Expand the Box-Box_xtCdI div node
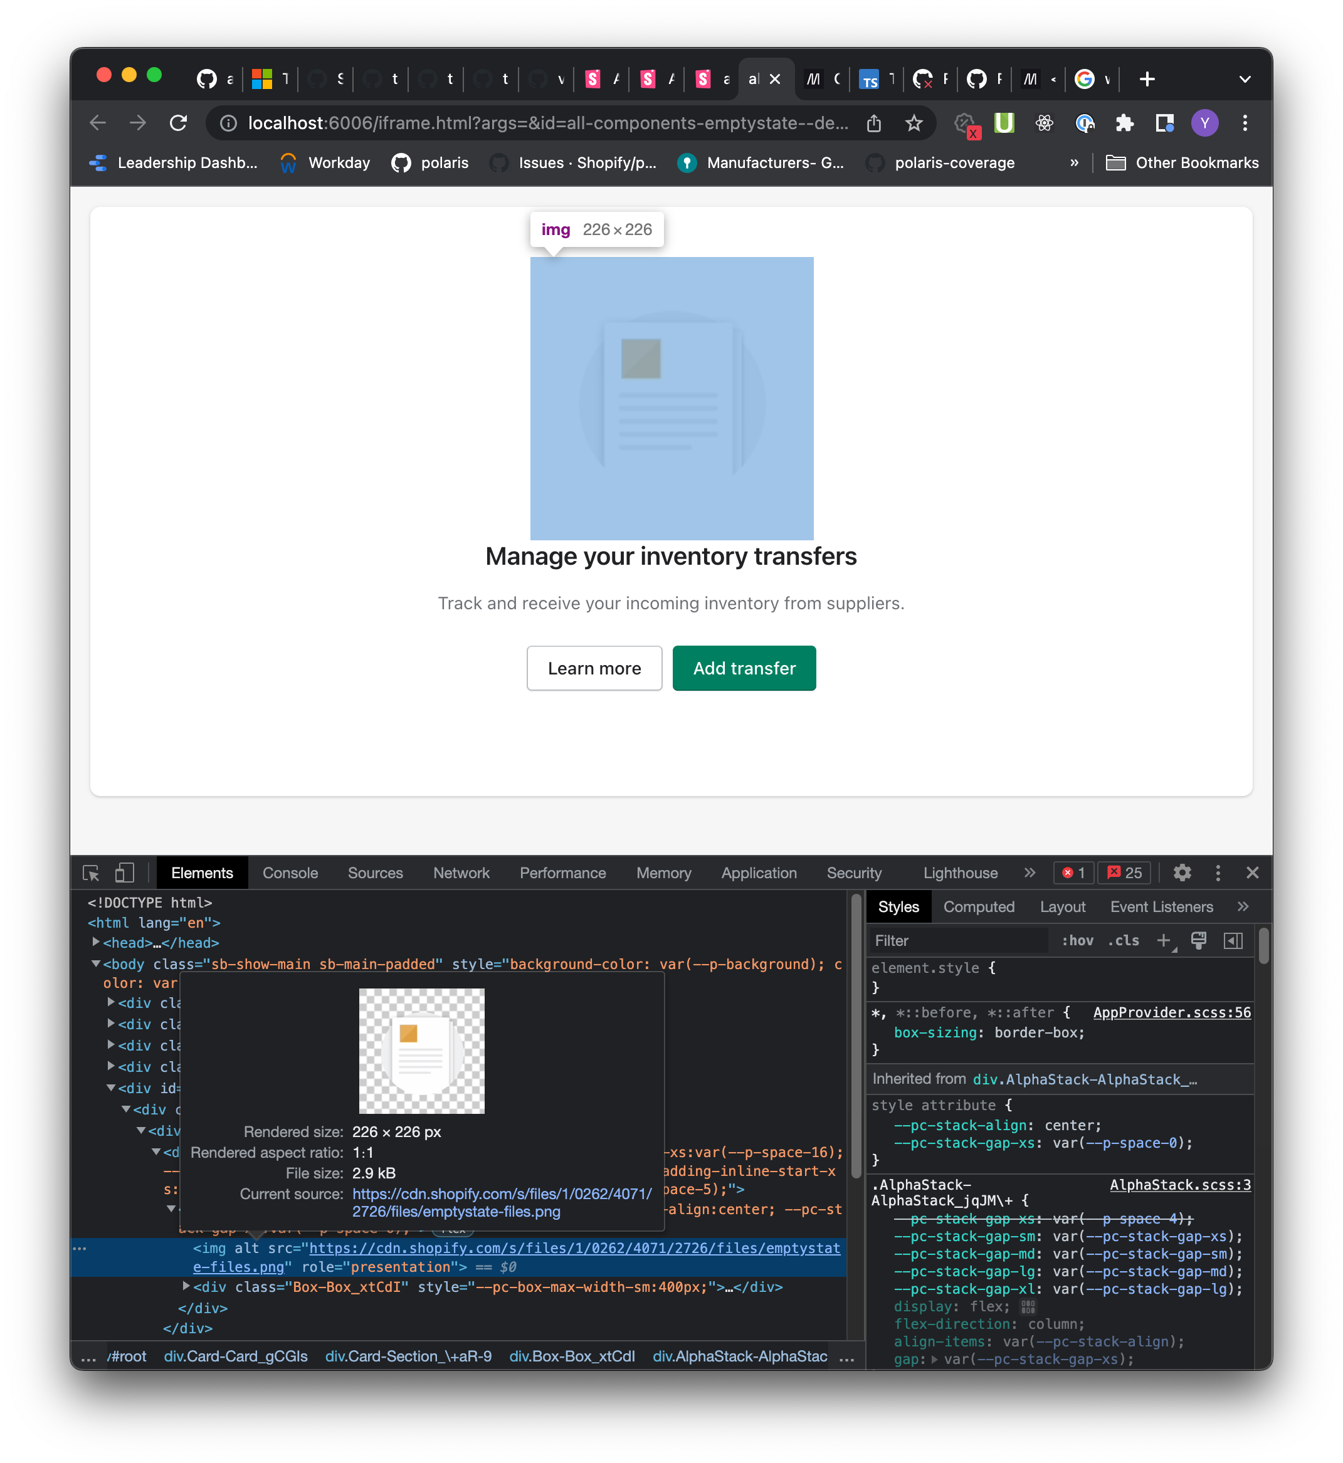 (186, 1286)
